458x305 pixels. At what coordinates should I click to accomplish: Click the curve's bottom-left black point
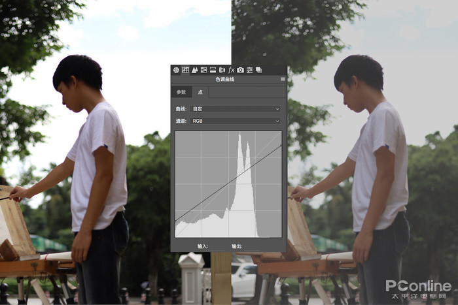point(175,221)
